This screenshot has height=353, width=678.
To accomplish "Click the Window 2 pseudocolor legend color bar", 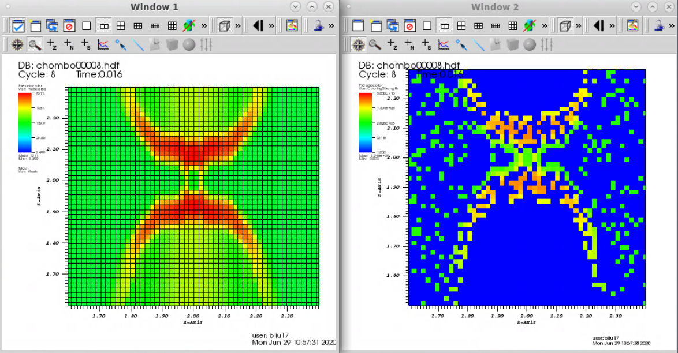I will 366,123.
